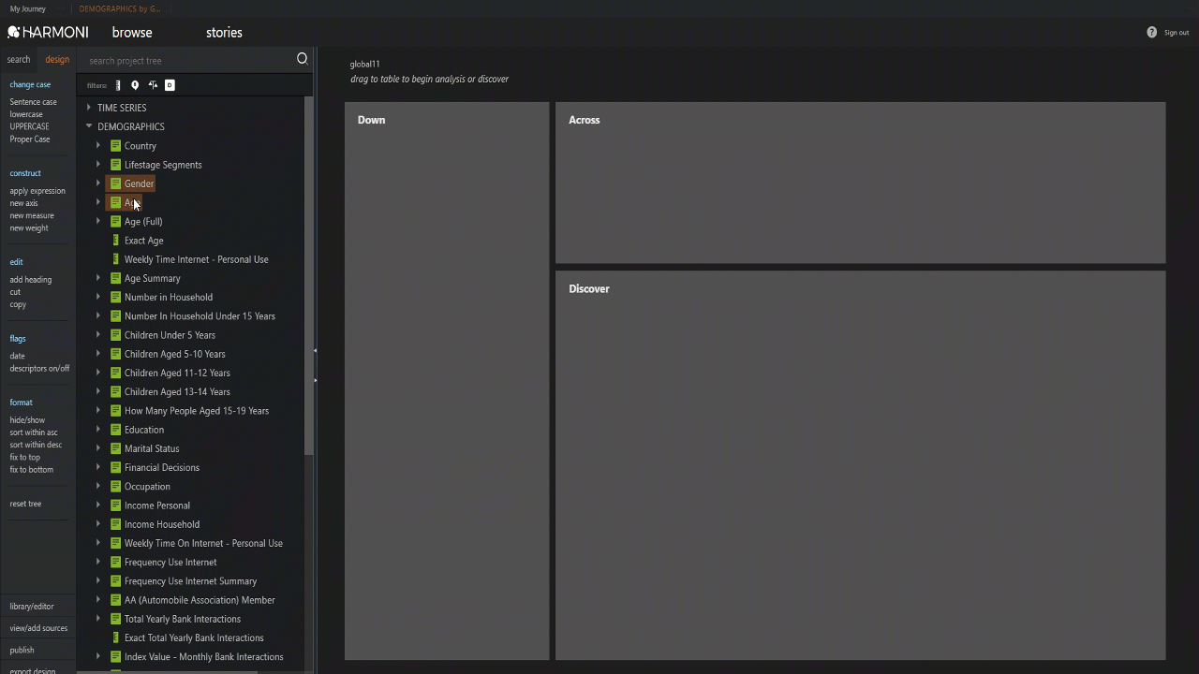Screen dimensions: 1199x674
Task: Click the Harmoni logo
Action: pyautogui.click(x=48, y=32)
